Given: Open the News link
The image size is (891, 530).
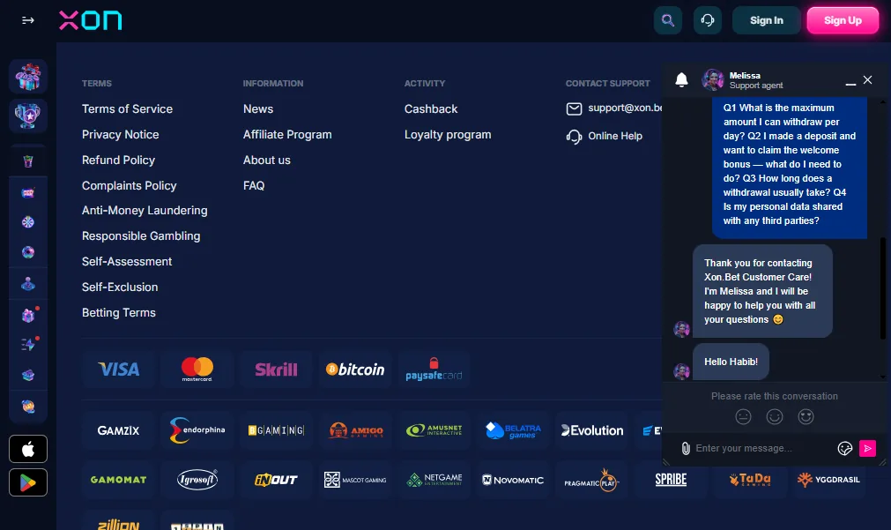Looking at the screenshot, I should [x=258, y=108].
